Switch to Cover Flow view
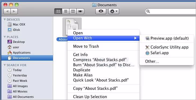Image resolution: width=196 pixels, height=100 pixels. tap(80, 11)
